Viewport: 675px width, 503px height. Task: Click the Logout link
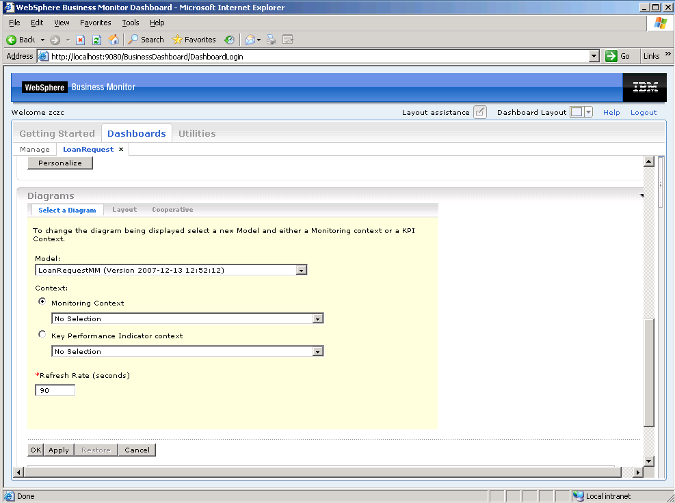(644, 112)
